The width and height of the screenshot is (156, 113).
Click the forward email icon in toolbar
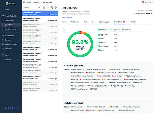pyautogui.click(x=52, y=7)
